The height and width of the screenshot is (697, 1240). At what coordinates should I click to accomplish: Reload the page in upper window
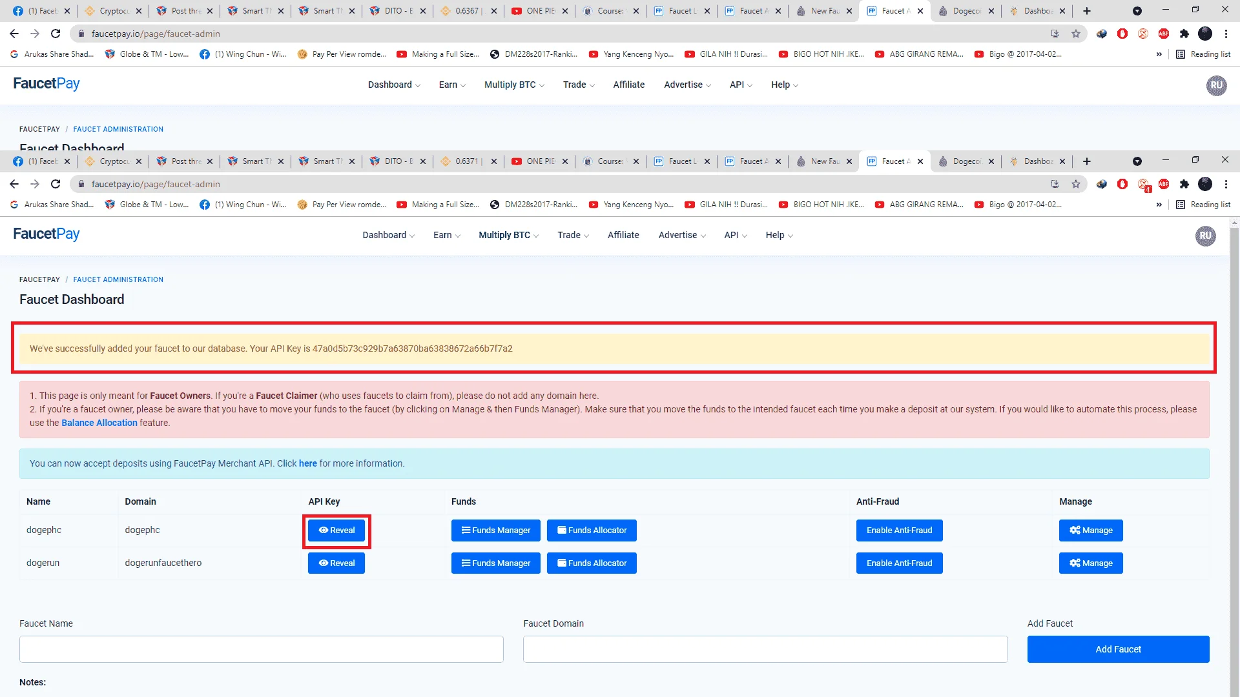click(56, 34)
